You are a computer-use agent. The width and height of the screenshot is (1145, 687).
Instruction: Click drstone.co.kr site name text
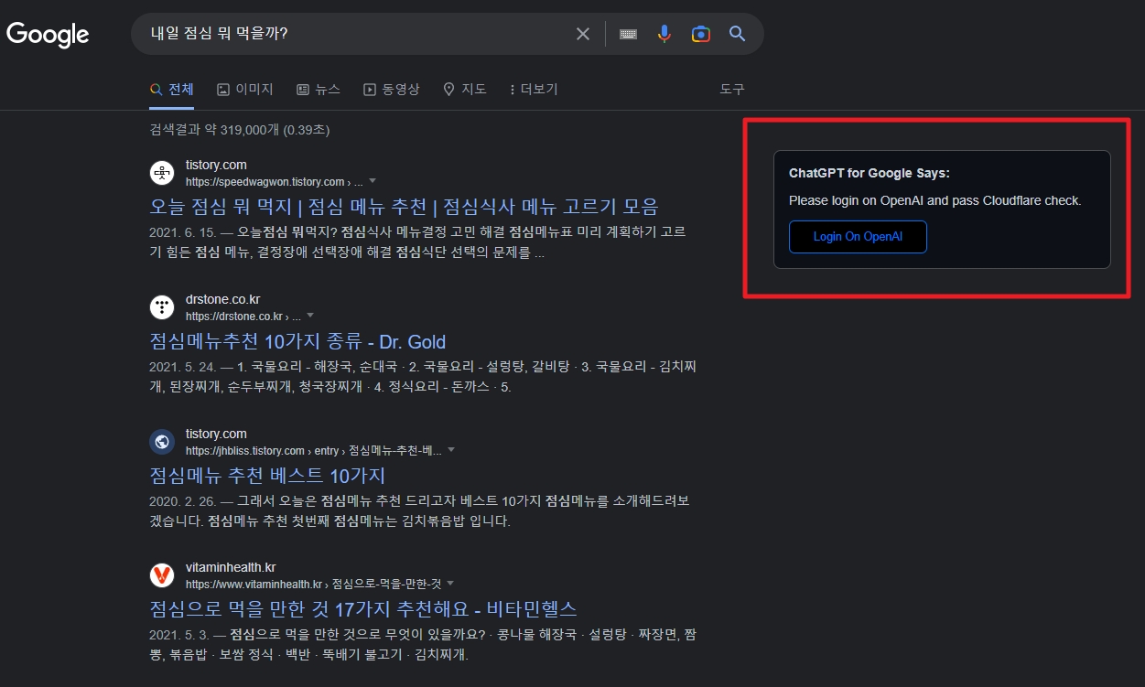[x=223, y=299]
